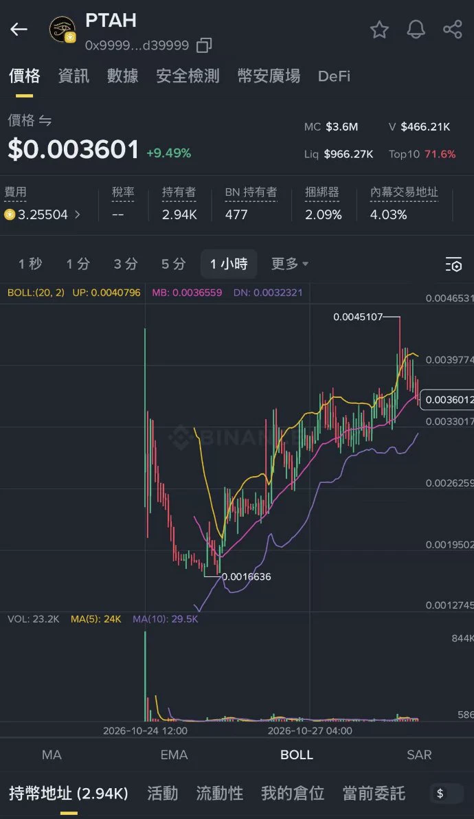Tap the current price tag 0.0036012
Image resolution: width=474 pixels, height=819 pixels.
pyautogui.click(x=447, y=400)
